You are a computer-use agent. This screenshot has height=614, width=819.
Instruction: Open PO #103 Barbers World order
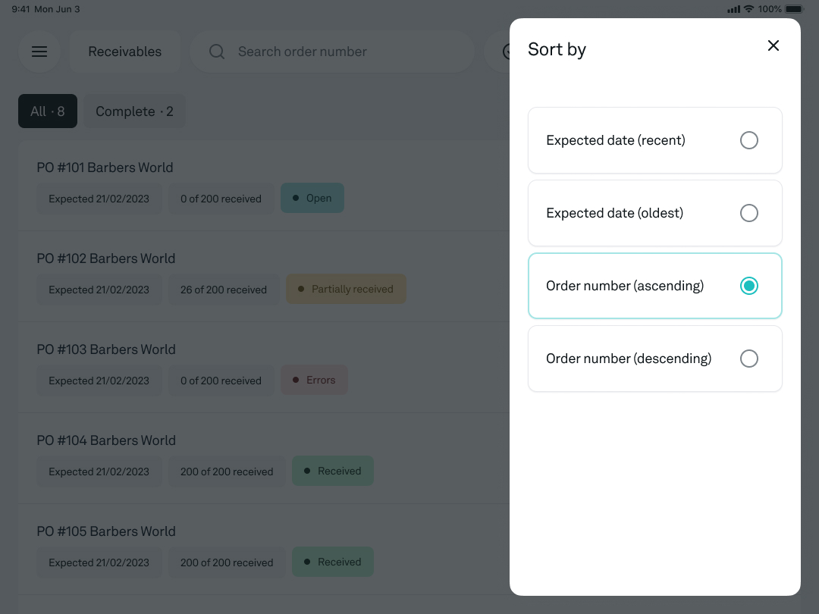coord(106,349)
